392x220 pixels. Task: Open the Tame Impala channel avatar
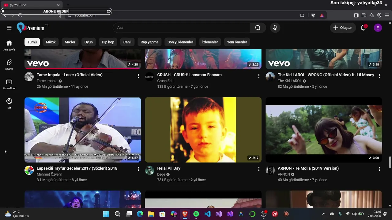click(x=29, y=77)
